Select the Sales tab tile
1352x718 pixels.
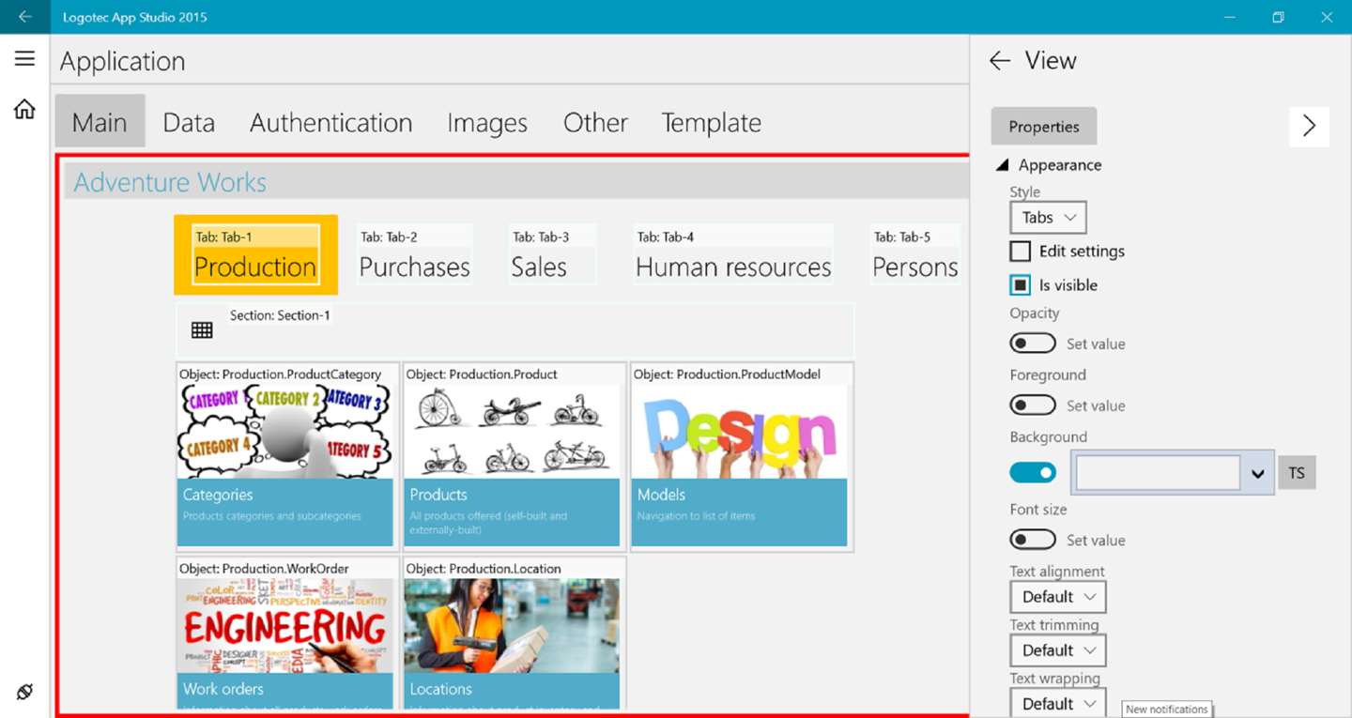point(552,255)
